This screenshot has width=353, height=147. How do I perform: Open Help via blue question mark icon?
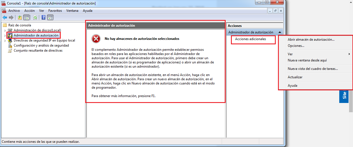pos(44,17)
